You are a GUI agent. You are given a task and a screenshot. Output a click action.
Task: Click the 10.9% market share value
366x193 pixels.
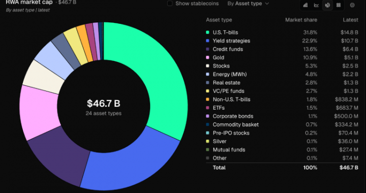311,57
